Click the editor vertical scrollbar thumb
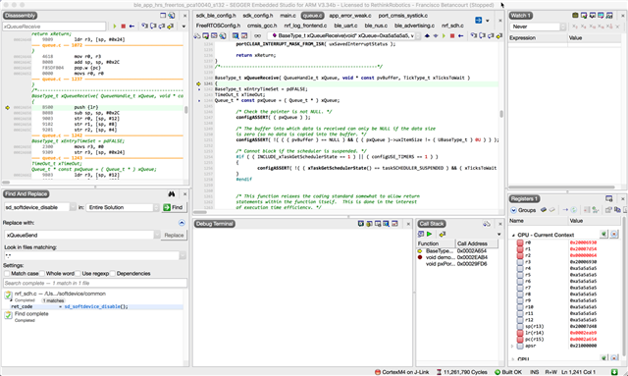The height and width of the screenshot is (376, 628). pyautogui.click(x=501, y=114)
